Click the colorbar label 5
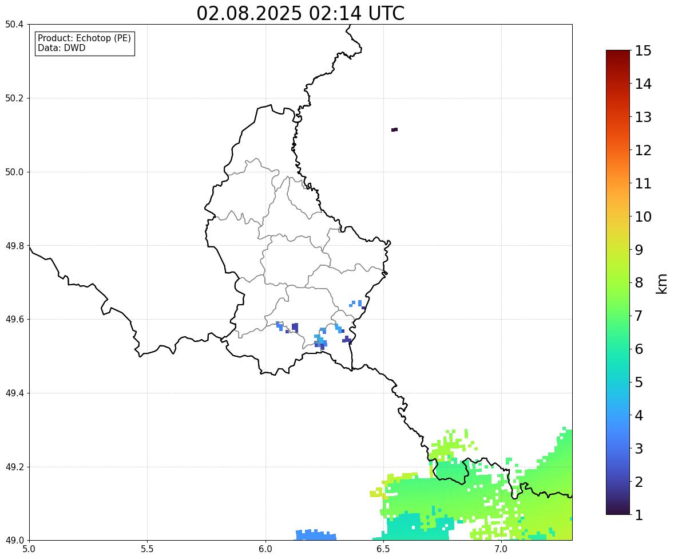Screen dimensions: 674x559 point(639,382)
